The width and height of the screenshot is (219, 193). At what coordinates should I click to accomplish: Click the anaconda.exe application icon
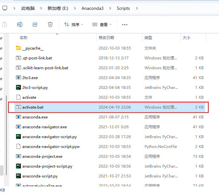18,117
